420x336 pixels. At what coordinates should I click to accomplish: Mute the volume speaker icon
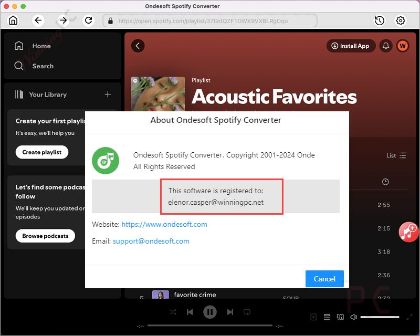pos(353,317)
